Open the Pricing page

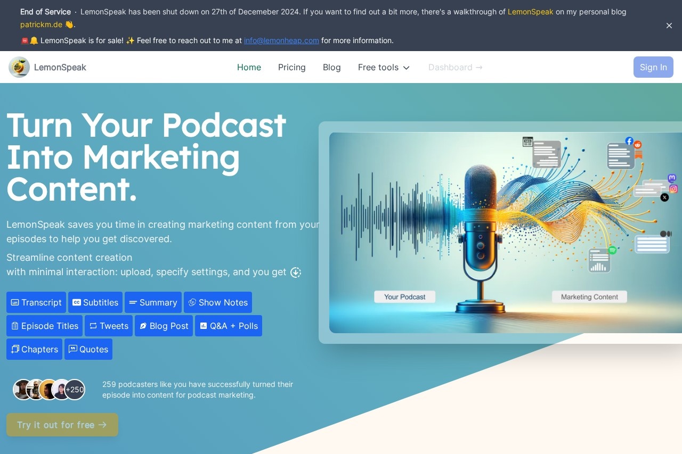292,67
